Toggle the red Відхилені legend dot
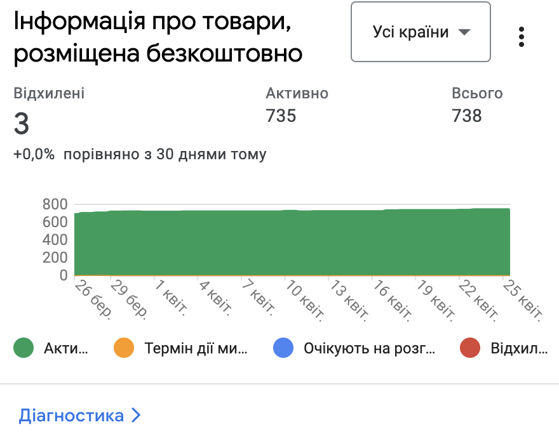The width and height of the screenshot is (559, 434). pyautogui.click(x=470, y=348)
